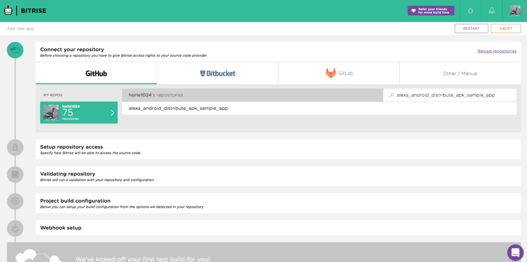This screenshot has width=527, height=262.
Task: Click the chevron on horie1024 account card
Action: [x=113, y=113]
